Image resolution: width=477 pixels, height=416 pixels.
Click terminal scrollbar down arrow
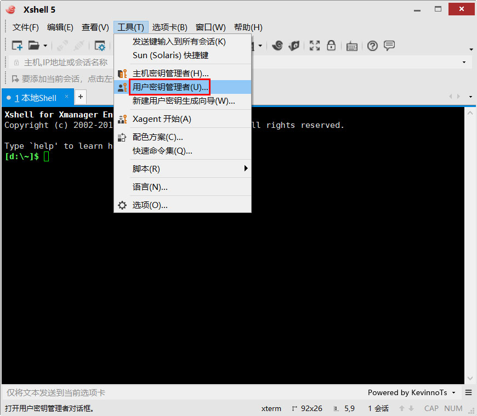[x=470, y=379]
